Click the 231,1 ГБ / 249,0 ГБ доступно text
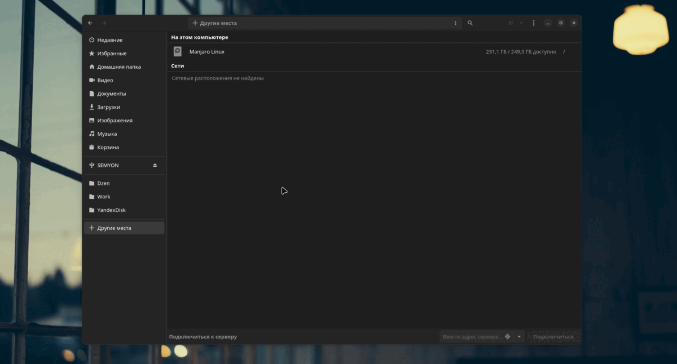The image size is (677, 364). (521, 51)
